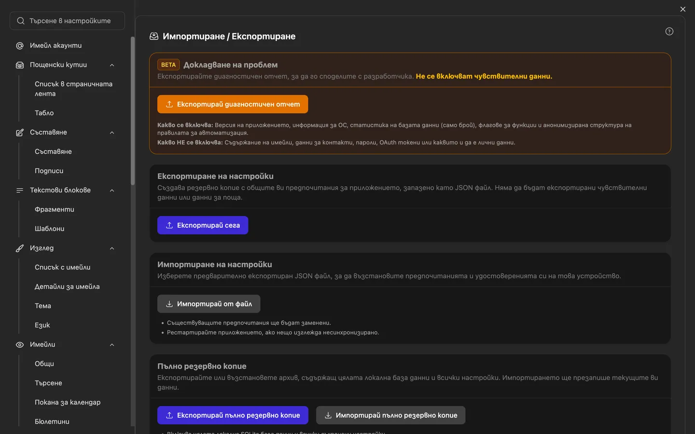Viewport: 695px width, 434px height.
Task: Click the Имейли eye icon
Action: point(20,345)
